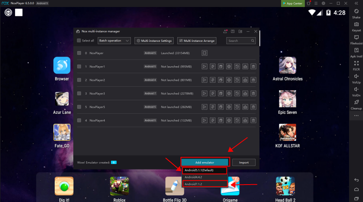The width and height of the screenshot is (363, 202).
Task: Open NoxPlayer title bar hamburger menu
Action: 316,3
